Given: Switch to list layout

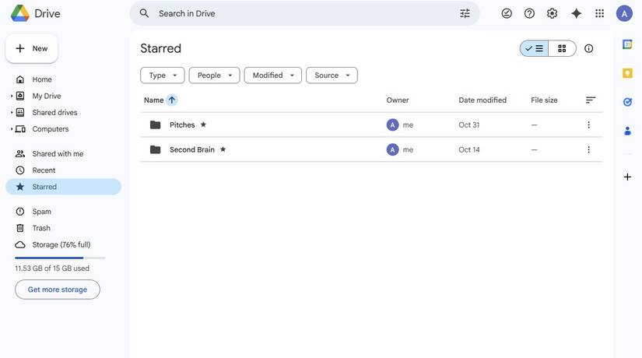Looking at the screenshot, I should coord(534,49).
